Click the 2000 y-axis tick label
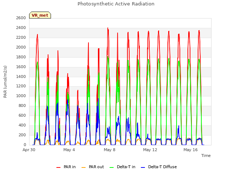The height and width of the screenshot is (174, 233). (21, 47)
